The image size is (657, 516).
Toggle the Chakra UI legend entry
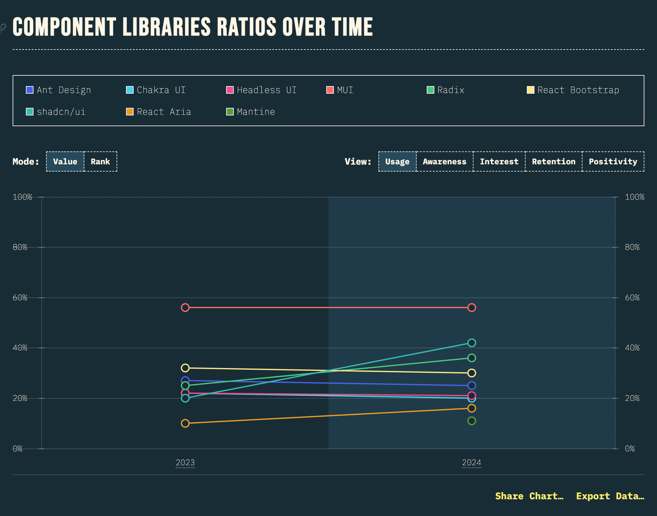[161, 90]
